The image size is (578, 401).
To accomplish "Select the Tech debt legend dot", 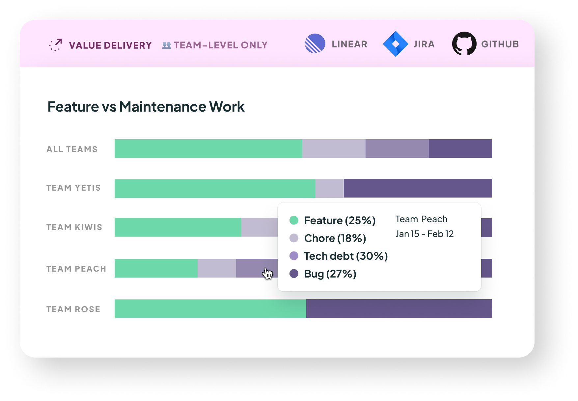I will 294,256.
